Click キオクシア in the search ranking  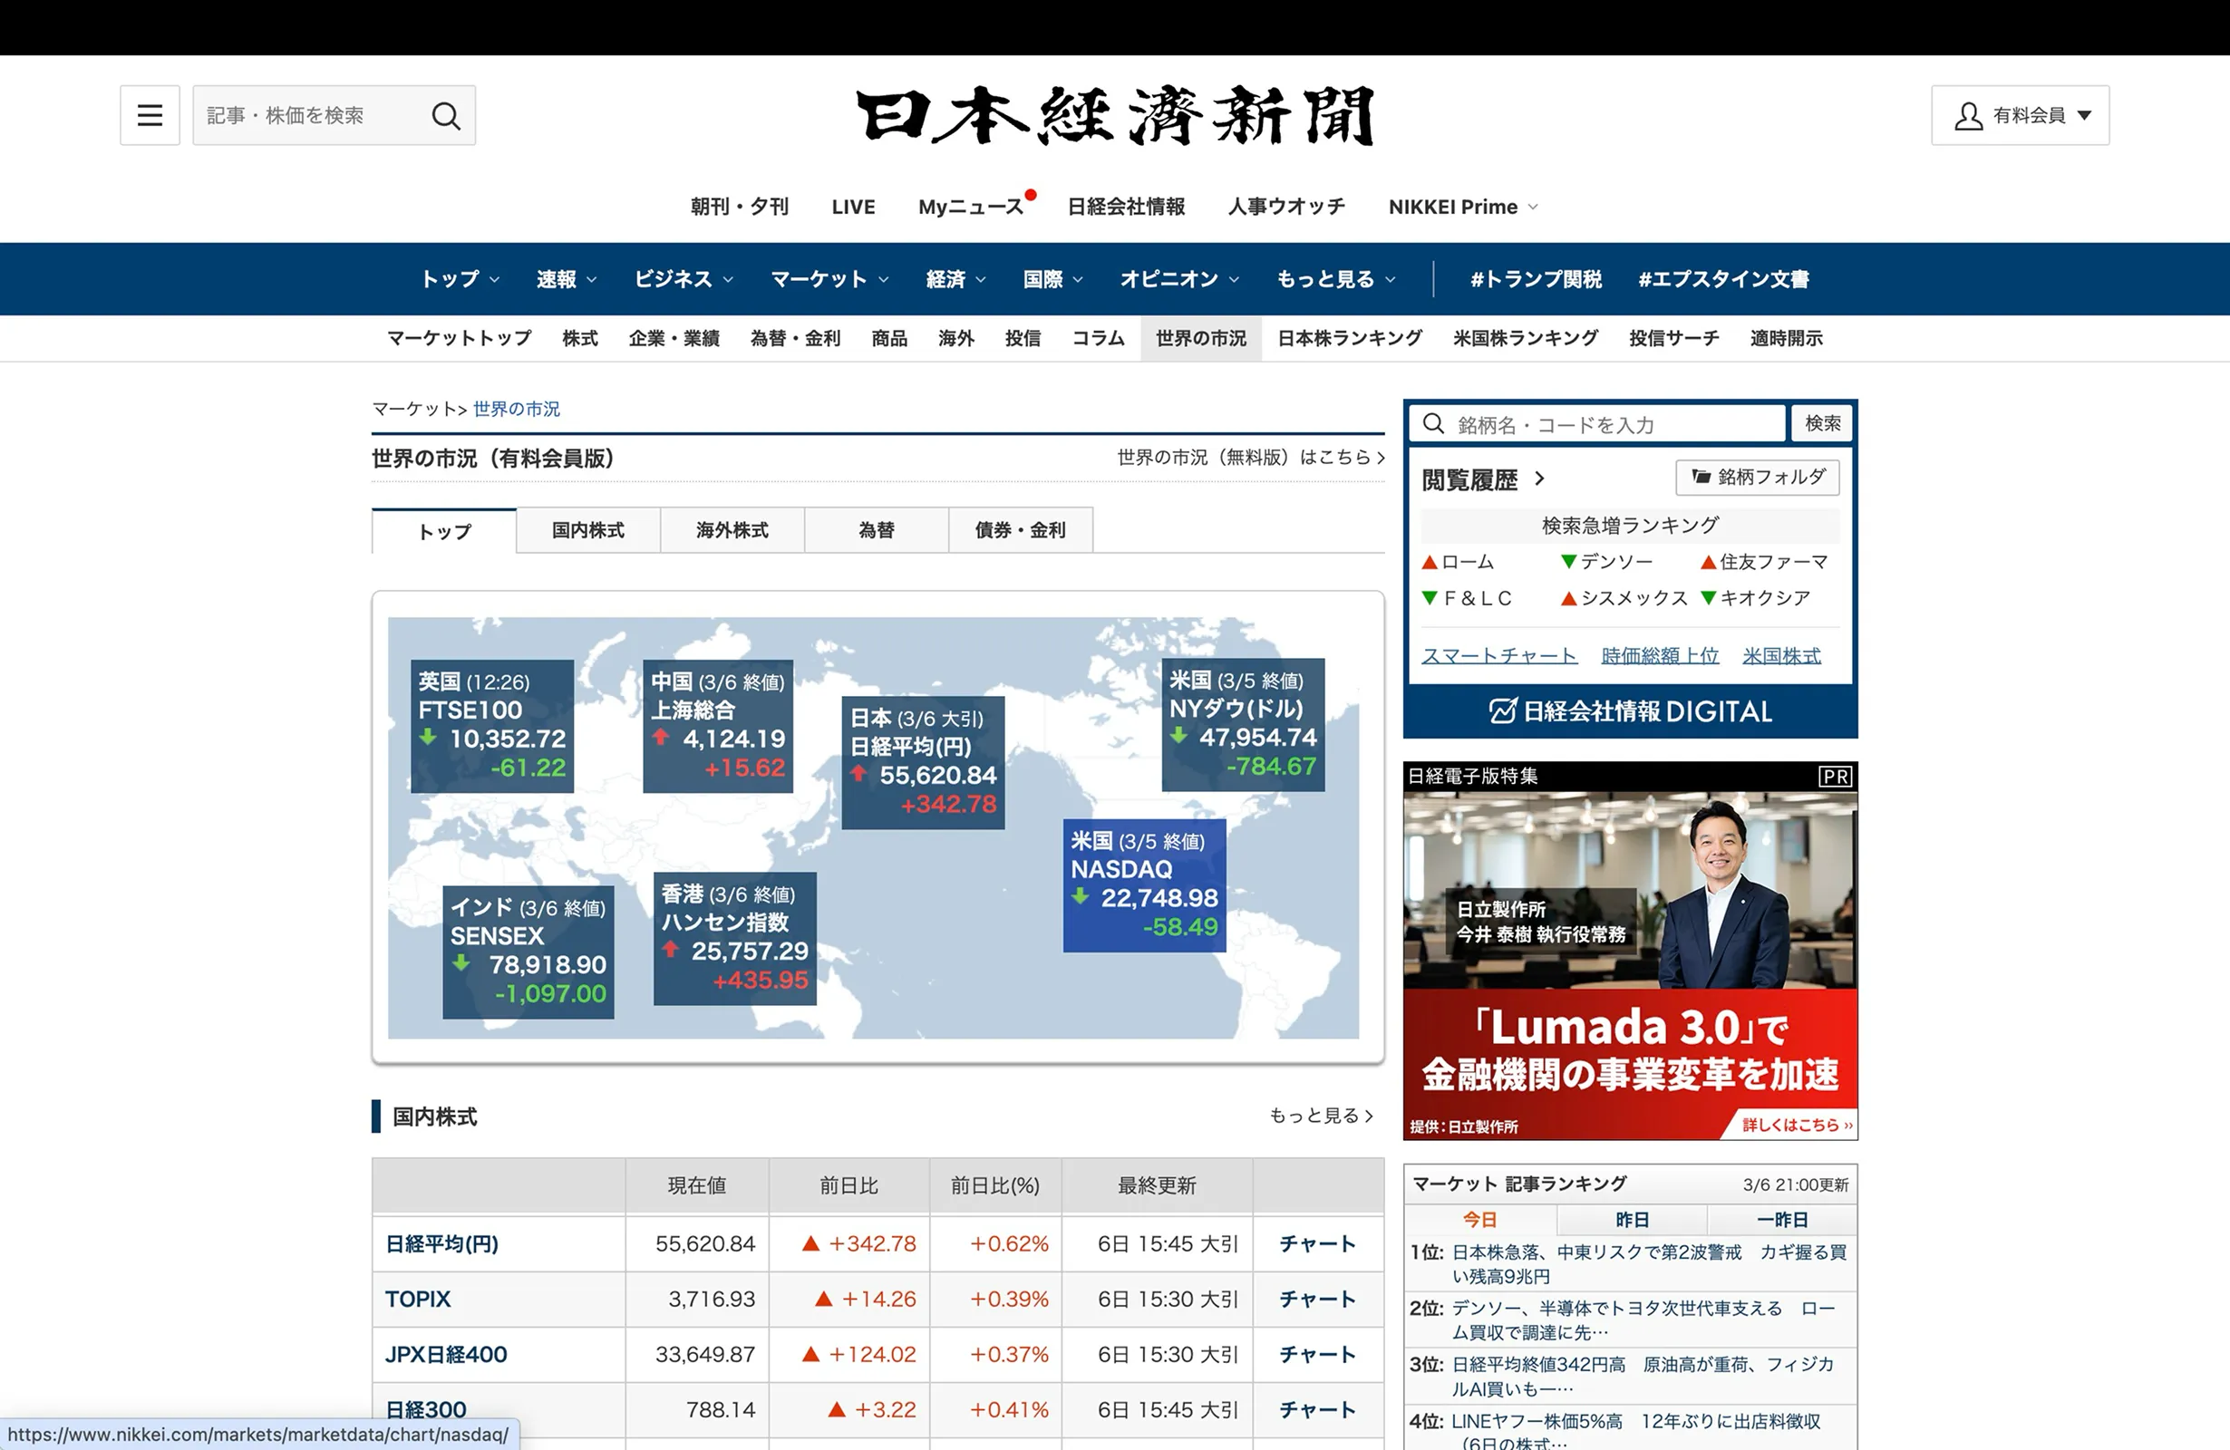[x=1764, y=598]
